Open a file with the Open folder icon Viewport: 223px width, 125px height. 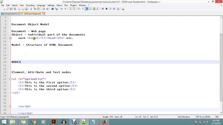[x=7, y=9]
